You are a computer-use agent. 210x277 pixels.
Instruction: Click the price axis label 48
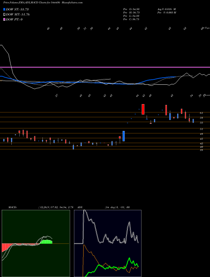[201, 134]
